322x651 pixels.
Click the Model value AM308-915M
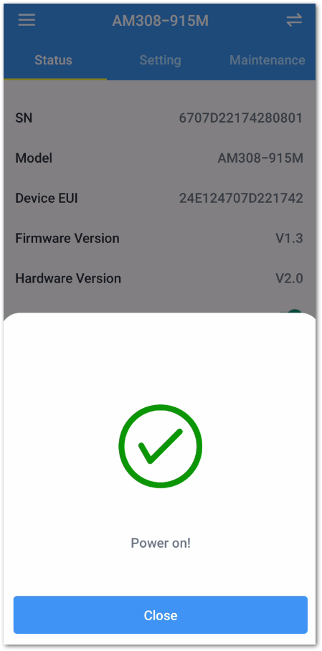point(260,158)
